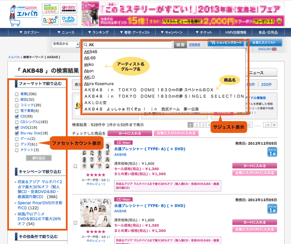Viewport: 291px width, 244px height.
Task: Expand キャンペーン navigation menu
Action: (x=171, y=32)
